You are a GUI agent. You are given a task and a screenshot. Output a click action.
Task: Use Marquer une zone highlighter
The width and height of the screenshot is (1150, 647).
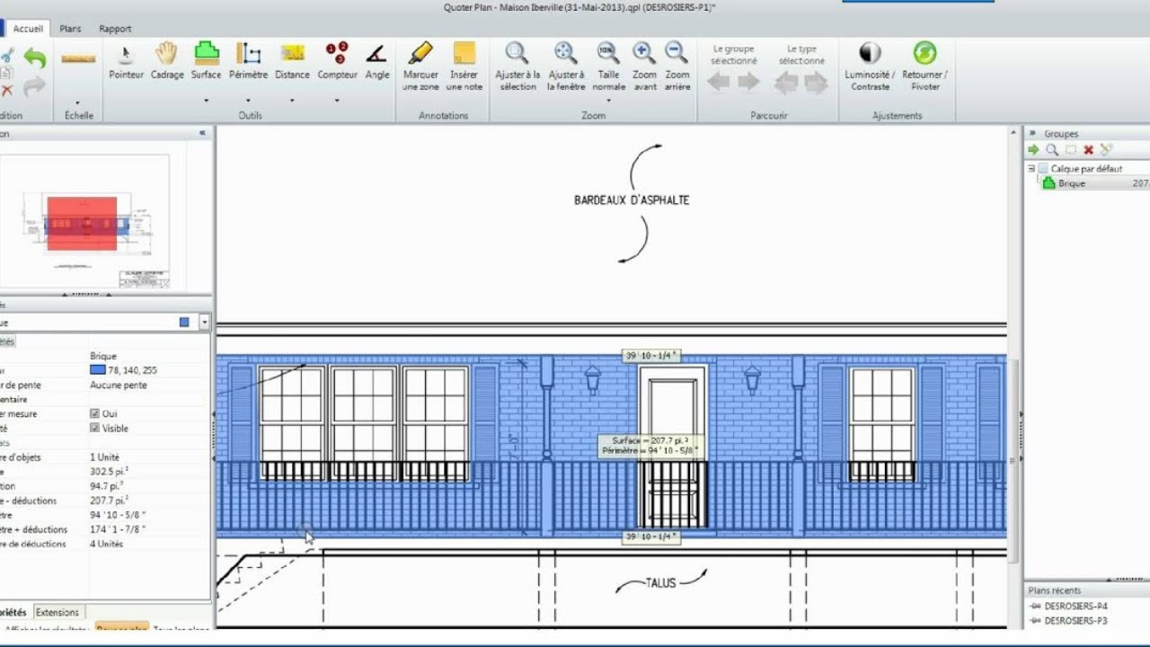[x=420, y=66]
